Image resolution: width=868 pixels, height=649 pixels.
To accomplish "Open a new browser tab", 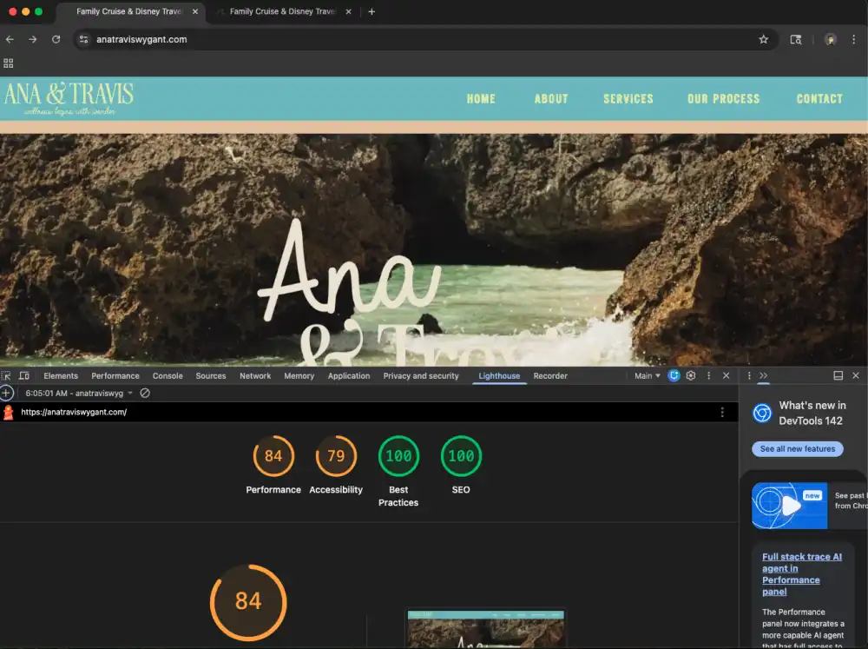I will coord(372,11).
